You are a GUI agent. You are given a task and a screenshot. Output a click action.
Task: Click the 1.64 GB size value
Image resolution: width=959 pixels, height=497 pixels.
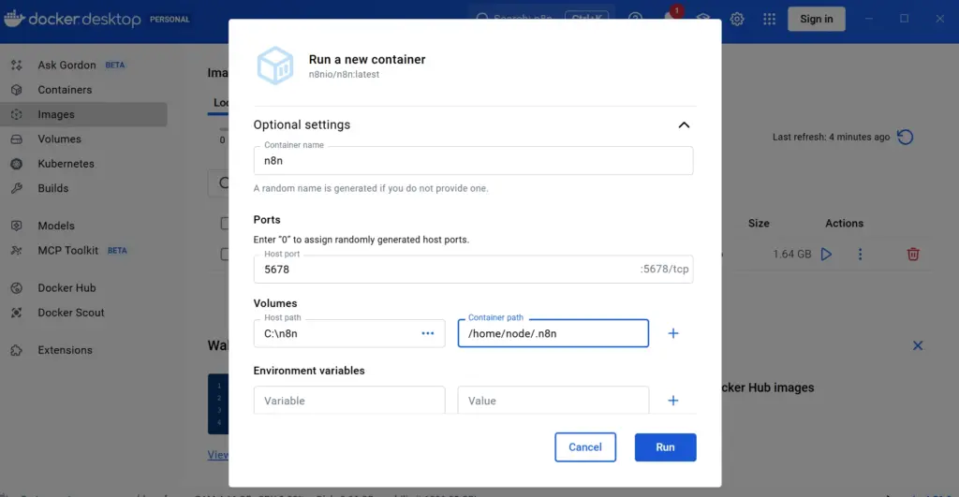point(792,254)
